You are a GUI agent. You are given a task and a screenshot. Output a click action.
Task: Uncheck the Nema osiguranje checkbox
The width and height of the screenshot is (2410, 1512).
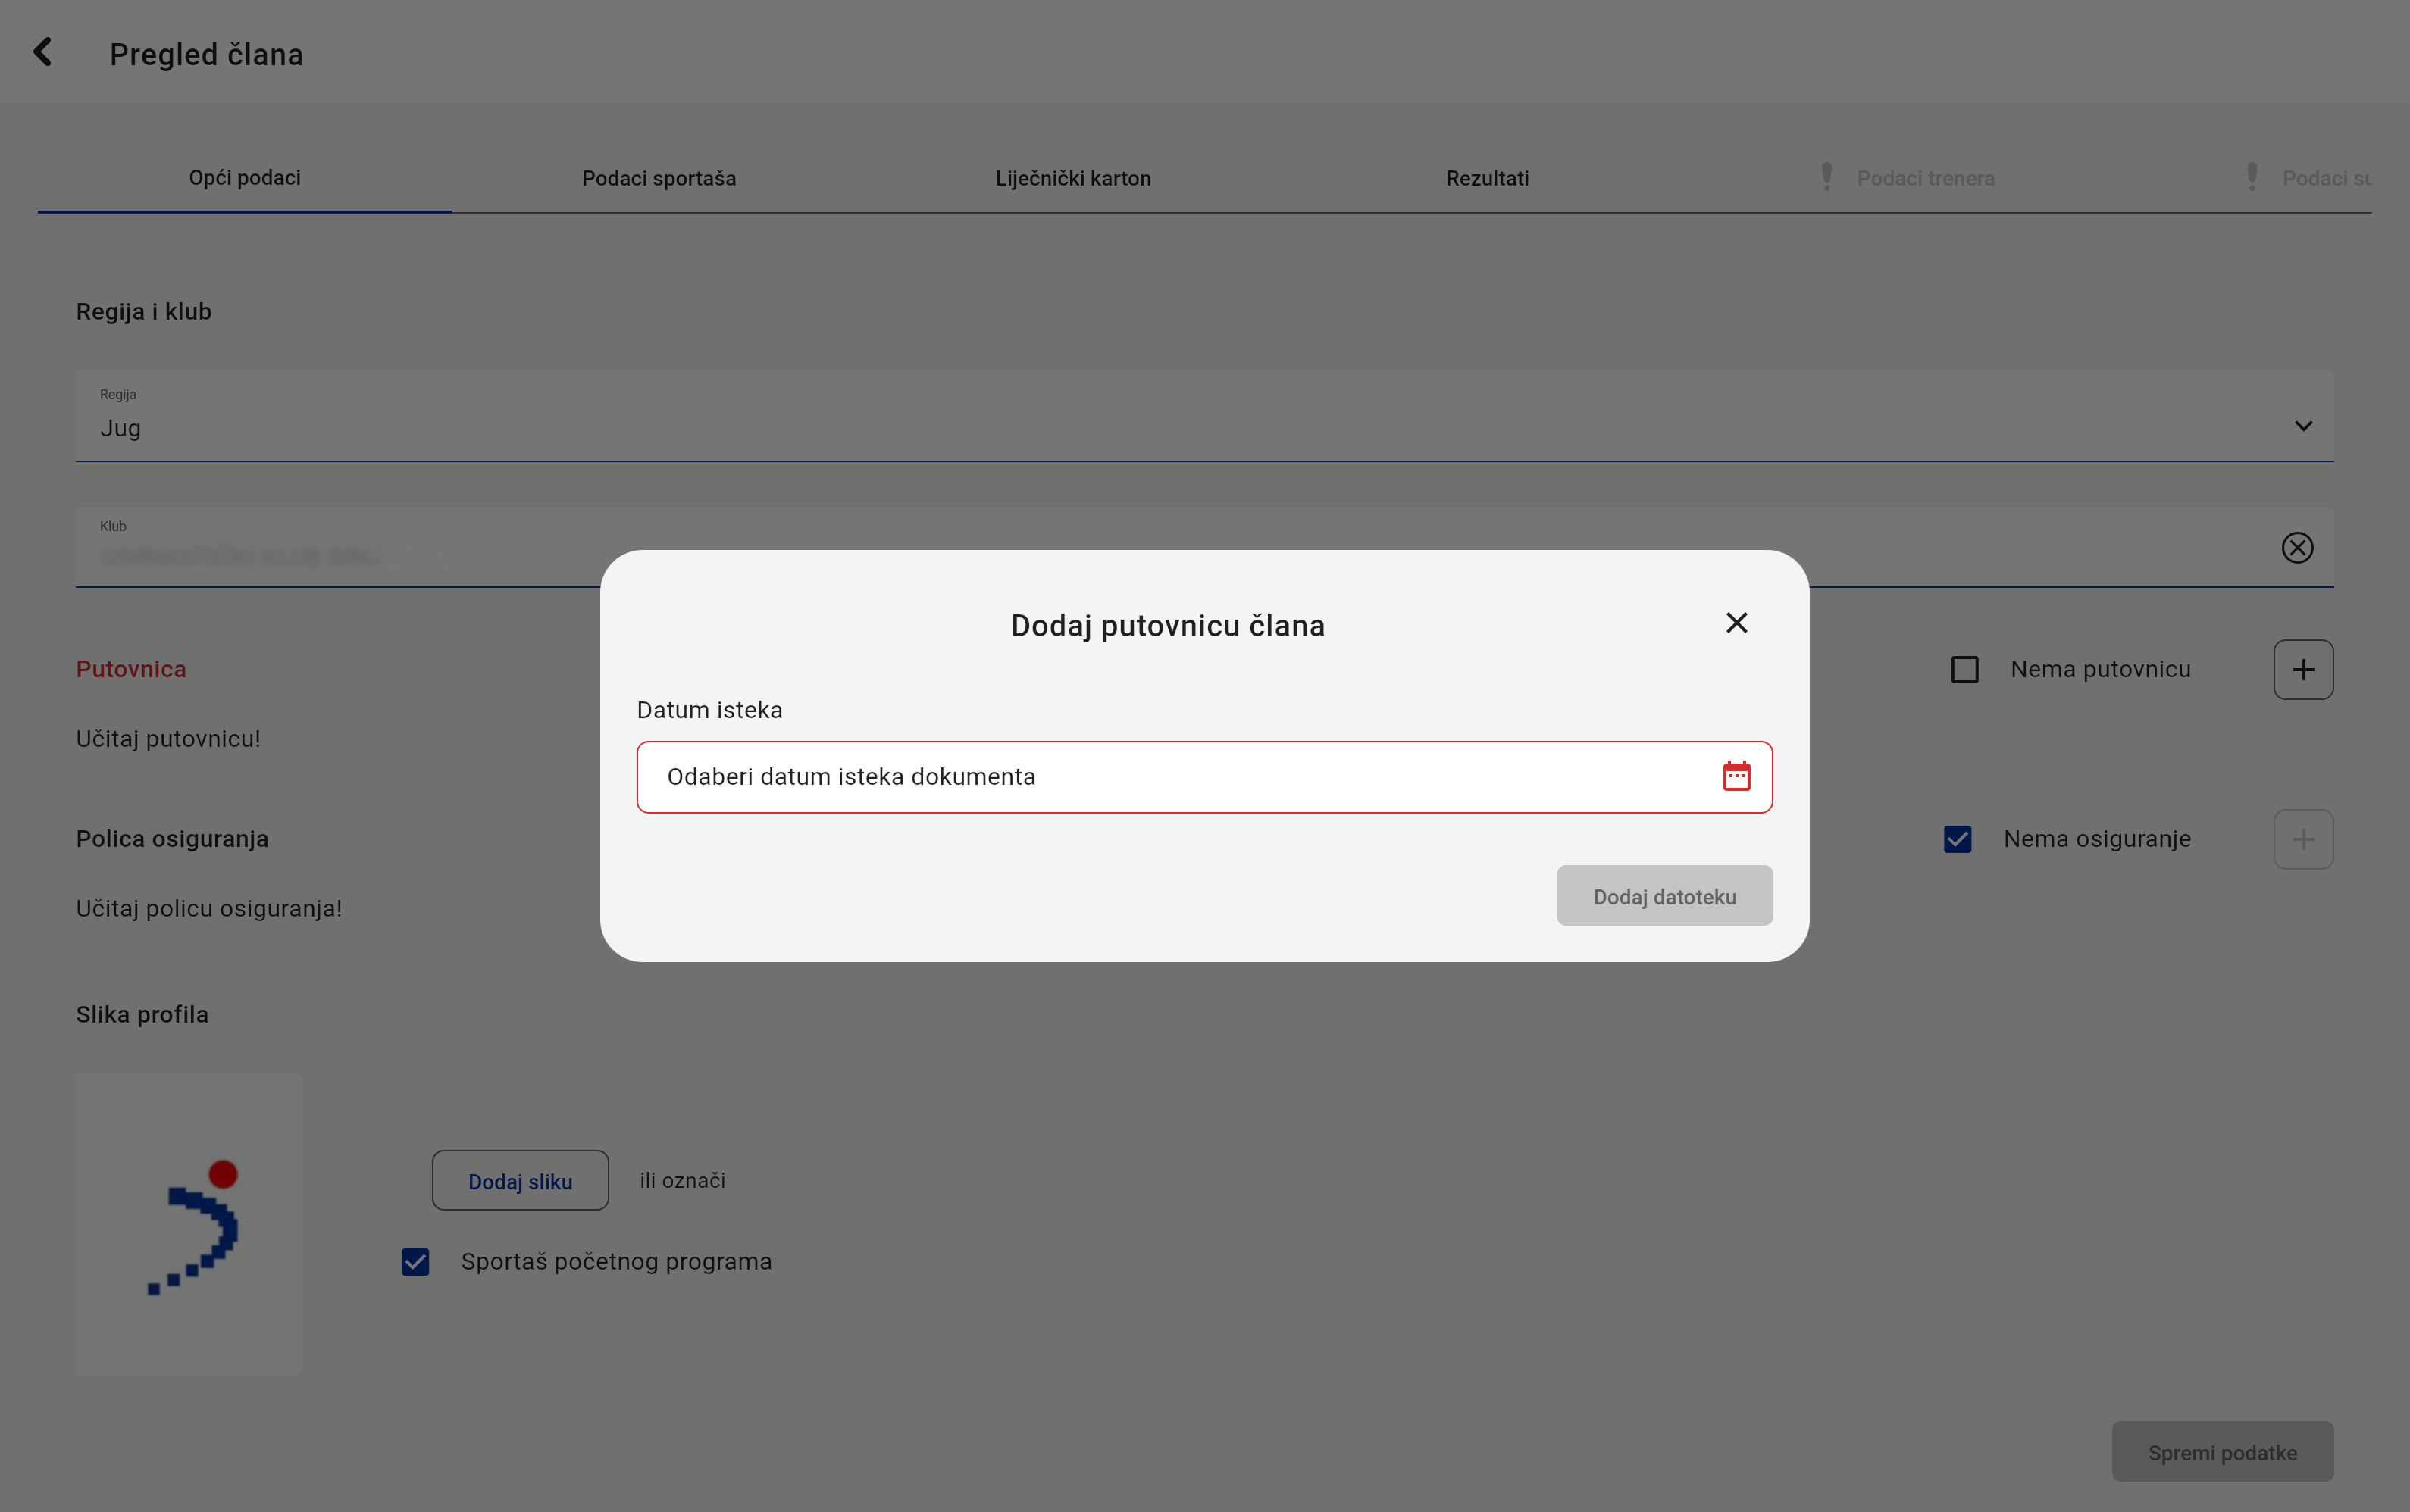1958,839
